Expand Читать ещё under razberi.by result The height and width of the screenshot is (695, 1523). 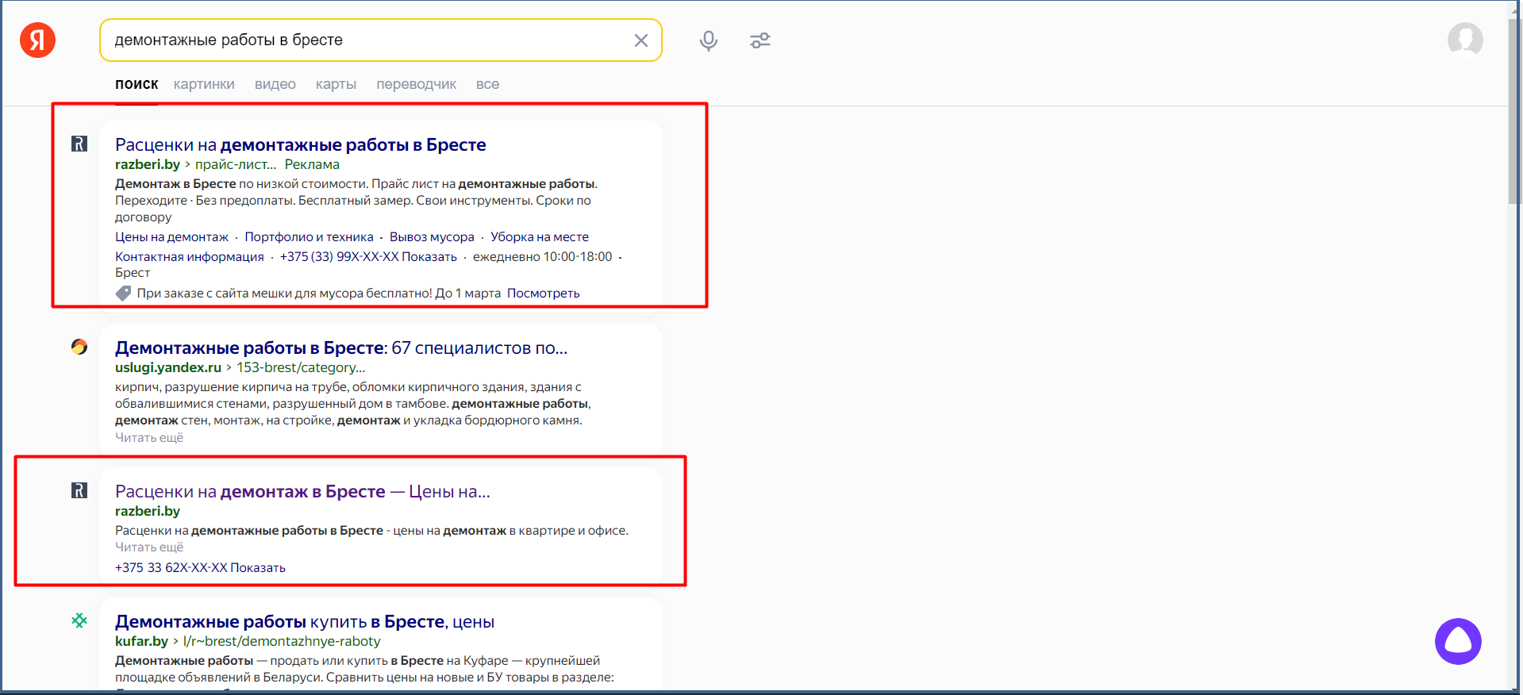[149, 547]
